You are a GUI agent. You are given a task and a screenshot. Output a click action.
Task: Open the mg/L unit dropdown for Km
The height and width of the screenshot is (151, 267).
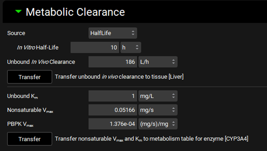[157, 96]
